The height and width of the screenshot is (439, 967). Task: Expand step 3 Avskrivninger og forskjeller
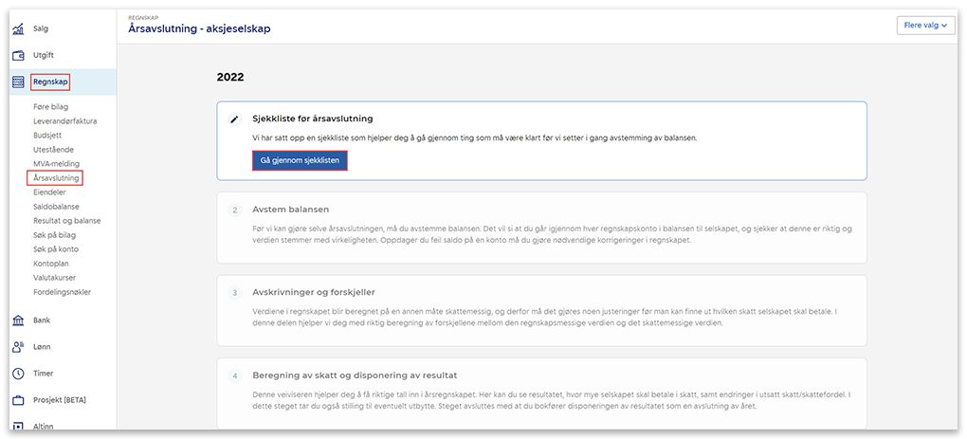314,292
